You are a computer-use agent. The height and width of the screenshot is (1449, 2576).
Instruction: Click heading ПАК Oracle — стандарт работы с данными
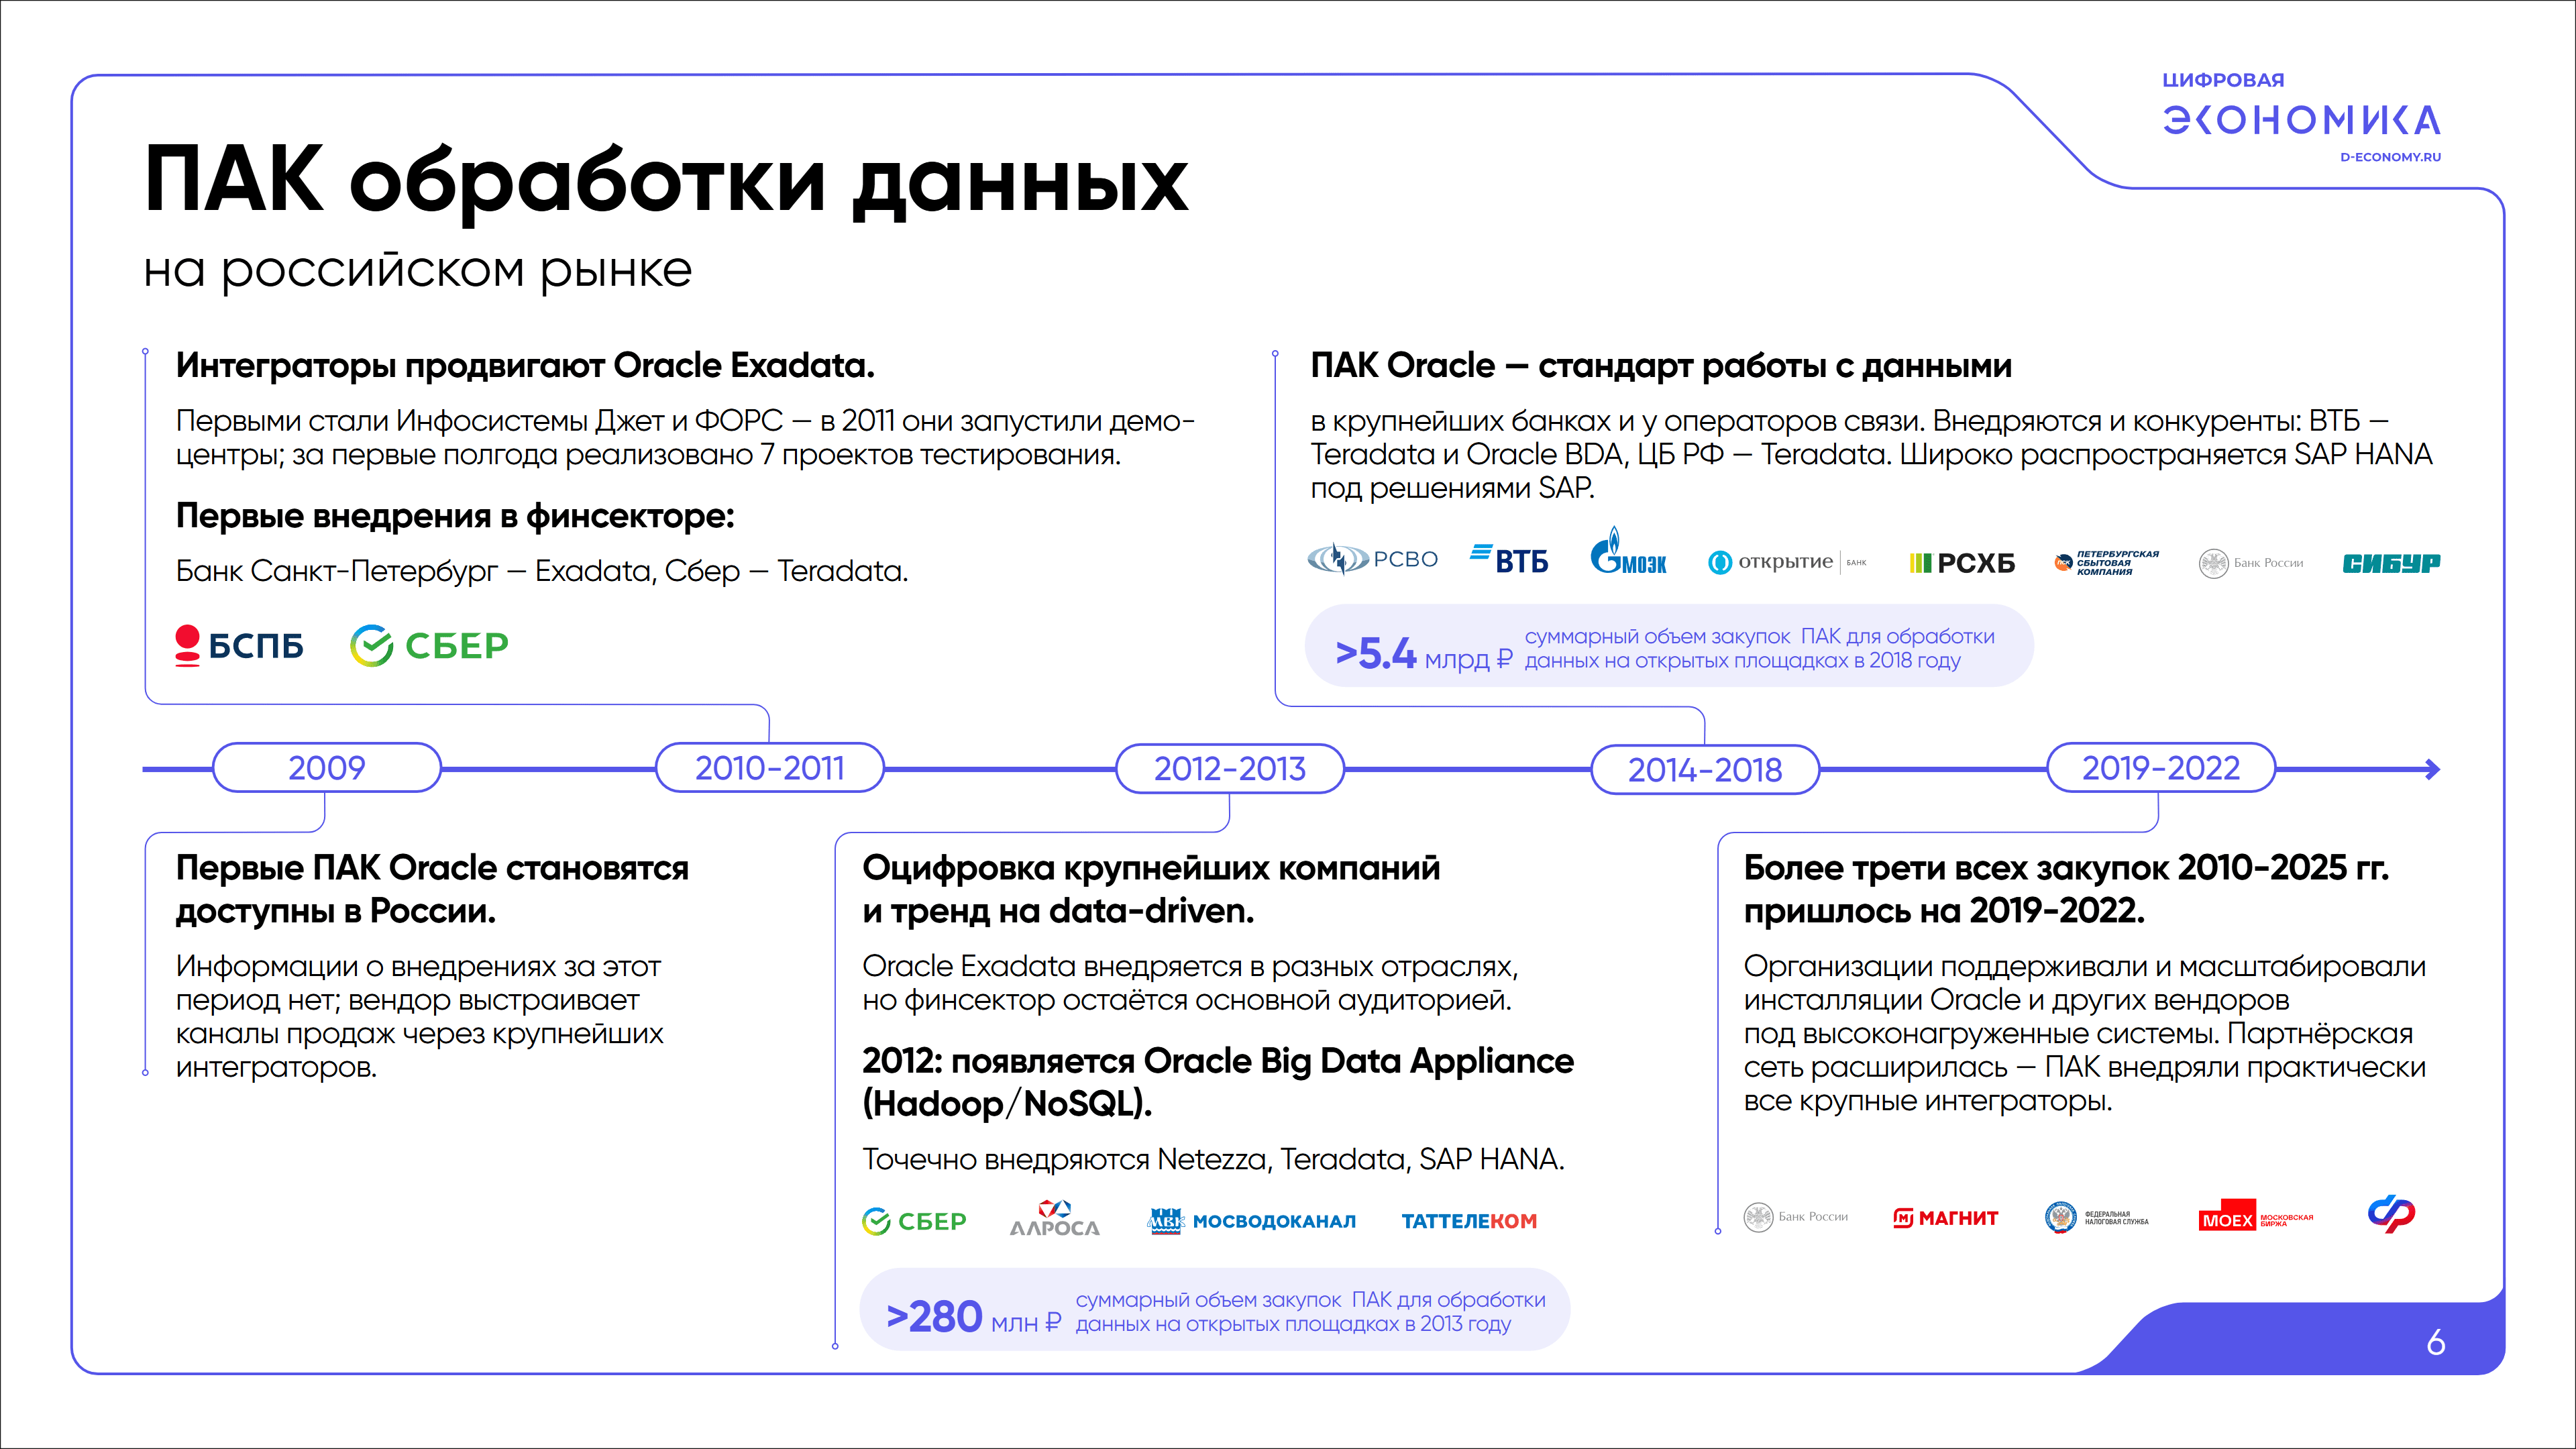1661,365
